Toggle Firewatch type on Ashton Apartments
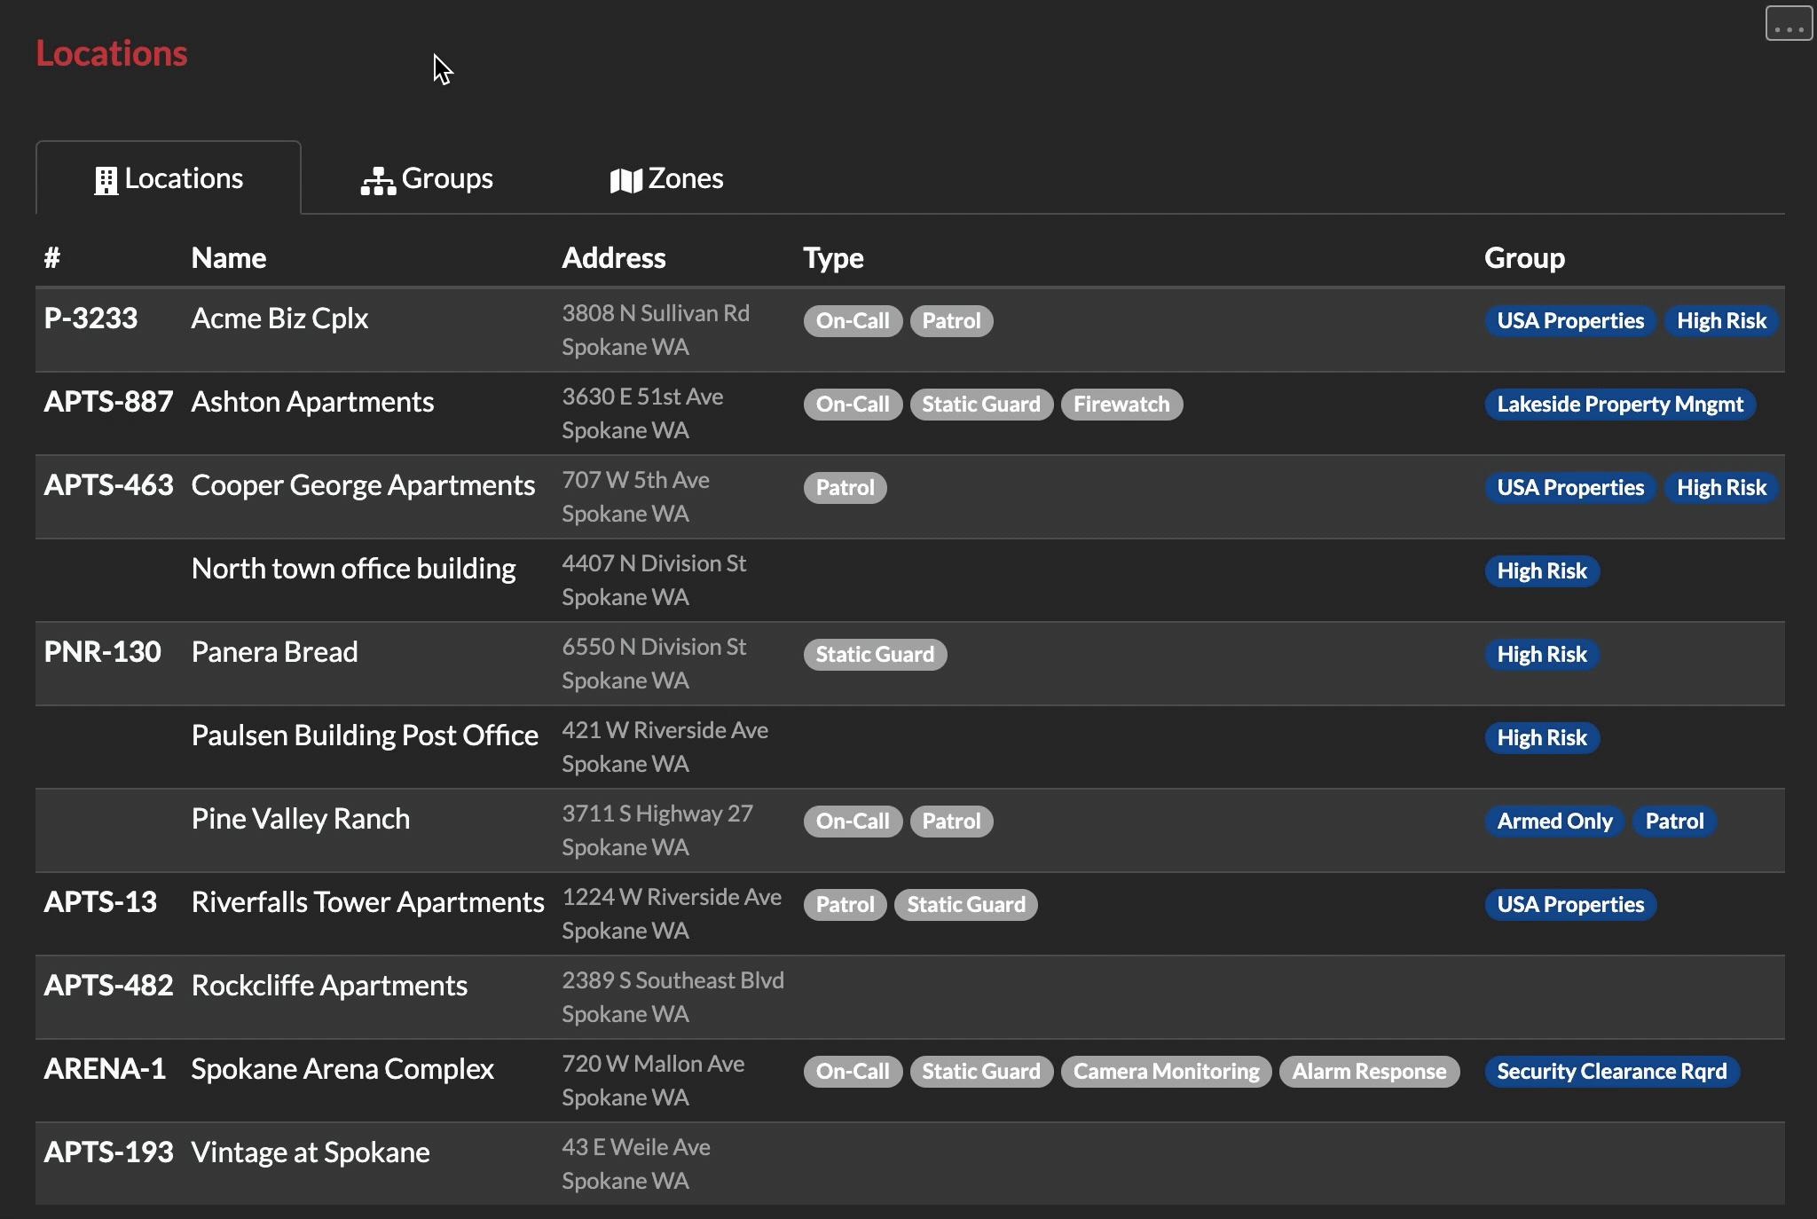 pyautogui.click(x=1121, y=403)
